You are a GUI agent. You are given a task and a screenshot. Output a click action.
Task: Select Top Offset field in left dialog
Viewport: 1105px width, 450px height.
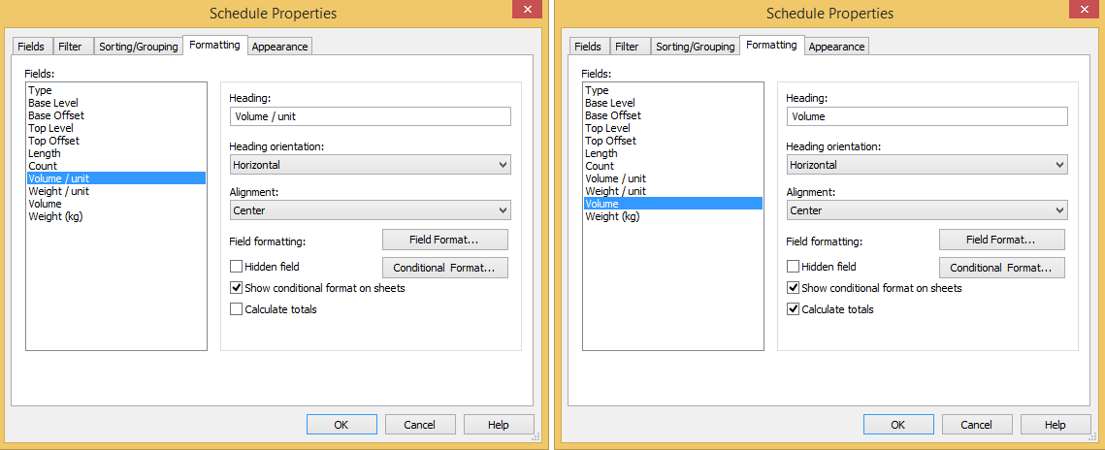point(116,141)
